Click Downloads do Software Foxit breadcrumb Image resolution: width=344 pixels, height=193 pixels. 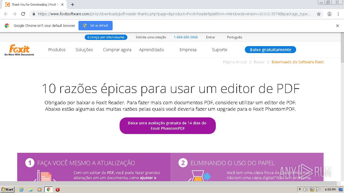point(298,62)
